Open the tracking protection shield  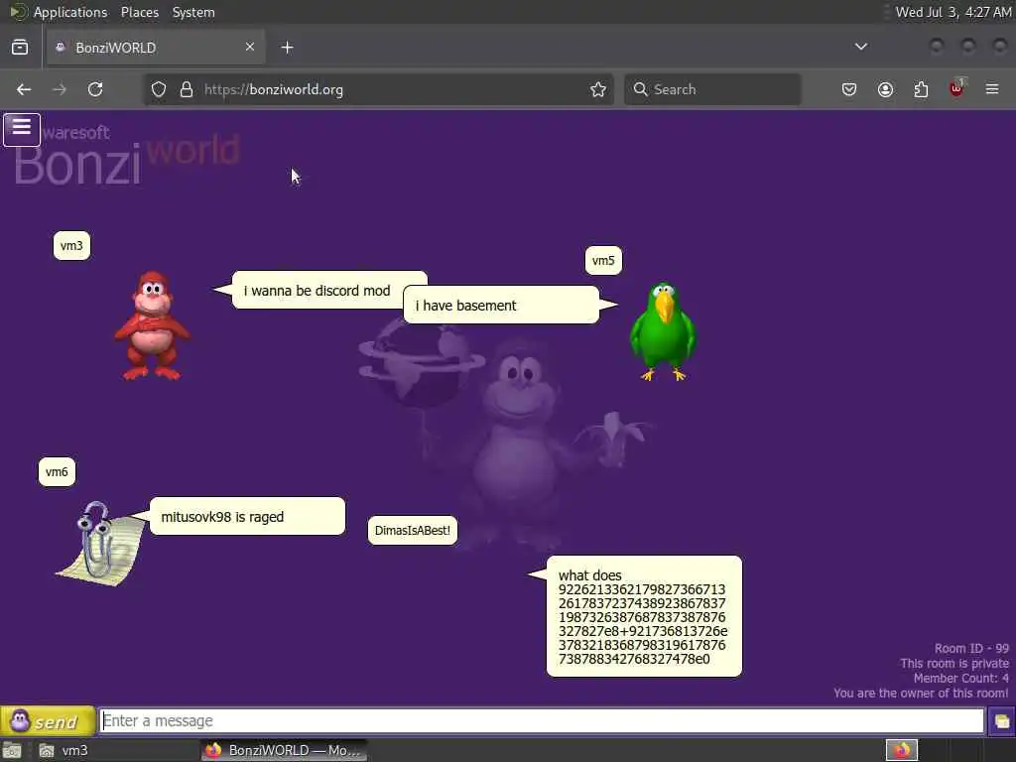pyautogui.click(x=159, y=89)
